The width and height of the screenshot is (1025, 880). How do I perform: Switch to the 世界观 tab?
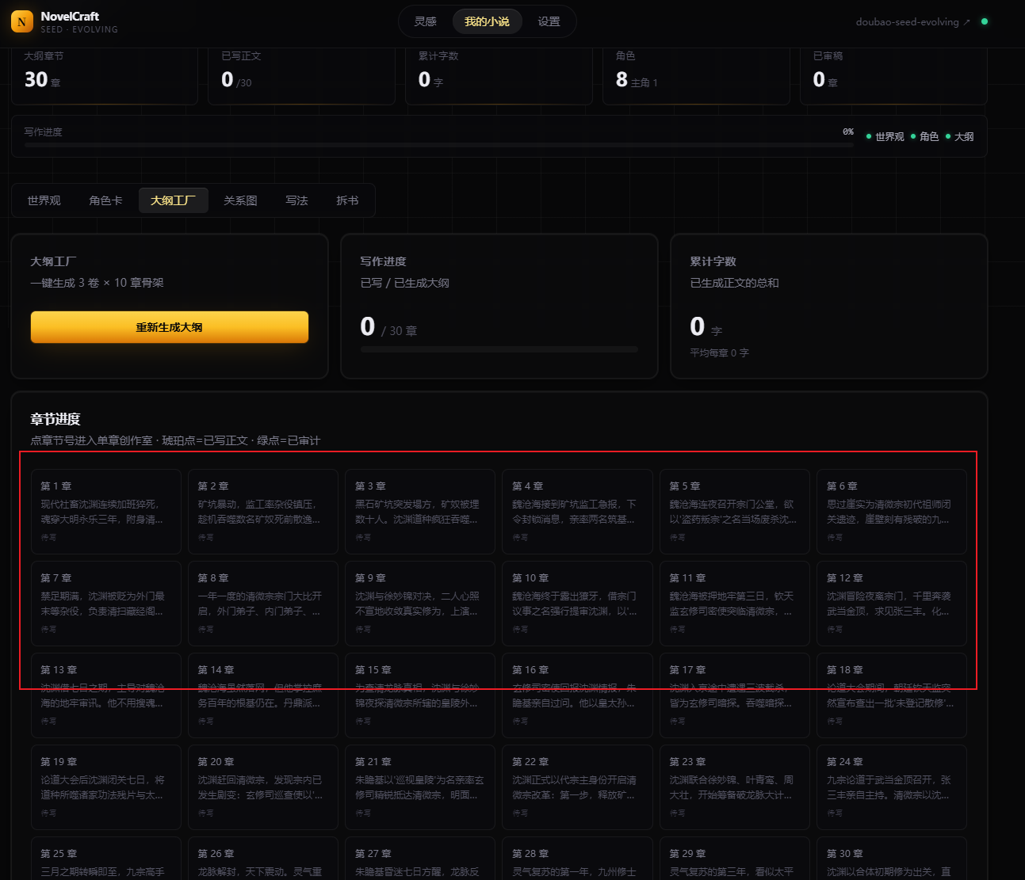click(44, 200)
